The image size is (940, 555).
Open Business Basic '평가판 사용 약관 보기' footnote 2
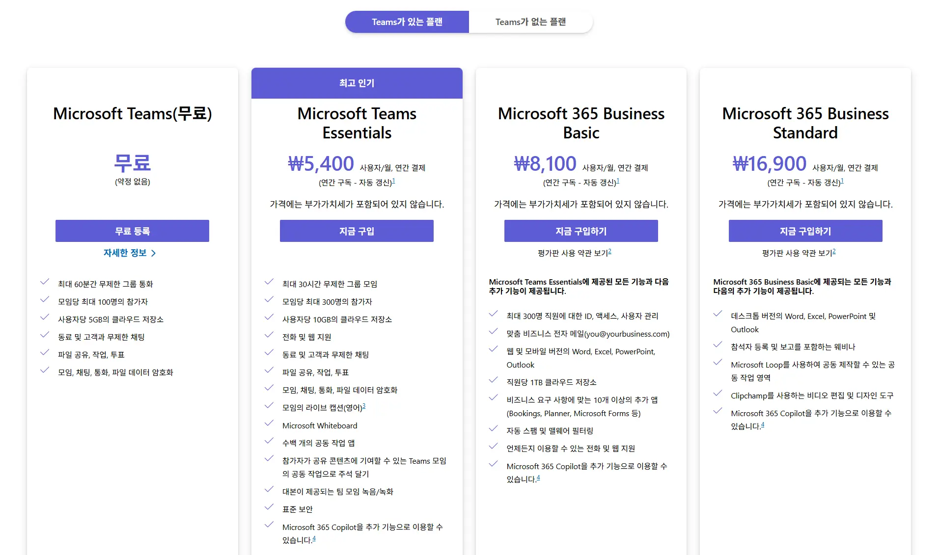(610, 251)
